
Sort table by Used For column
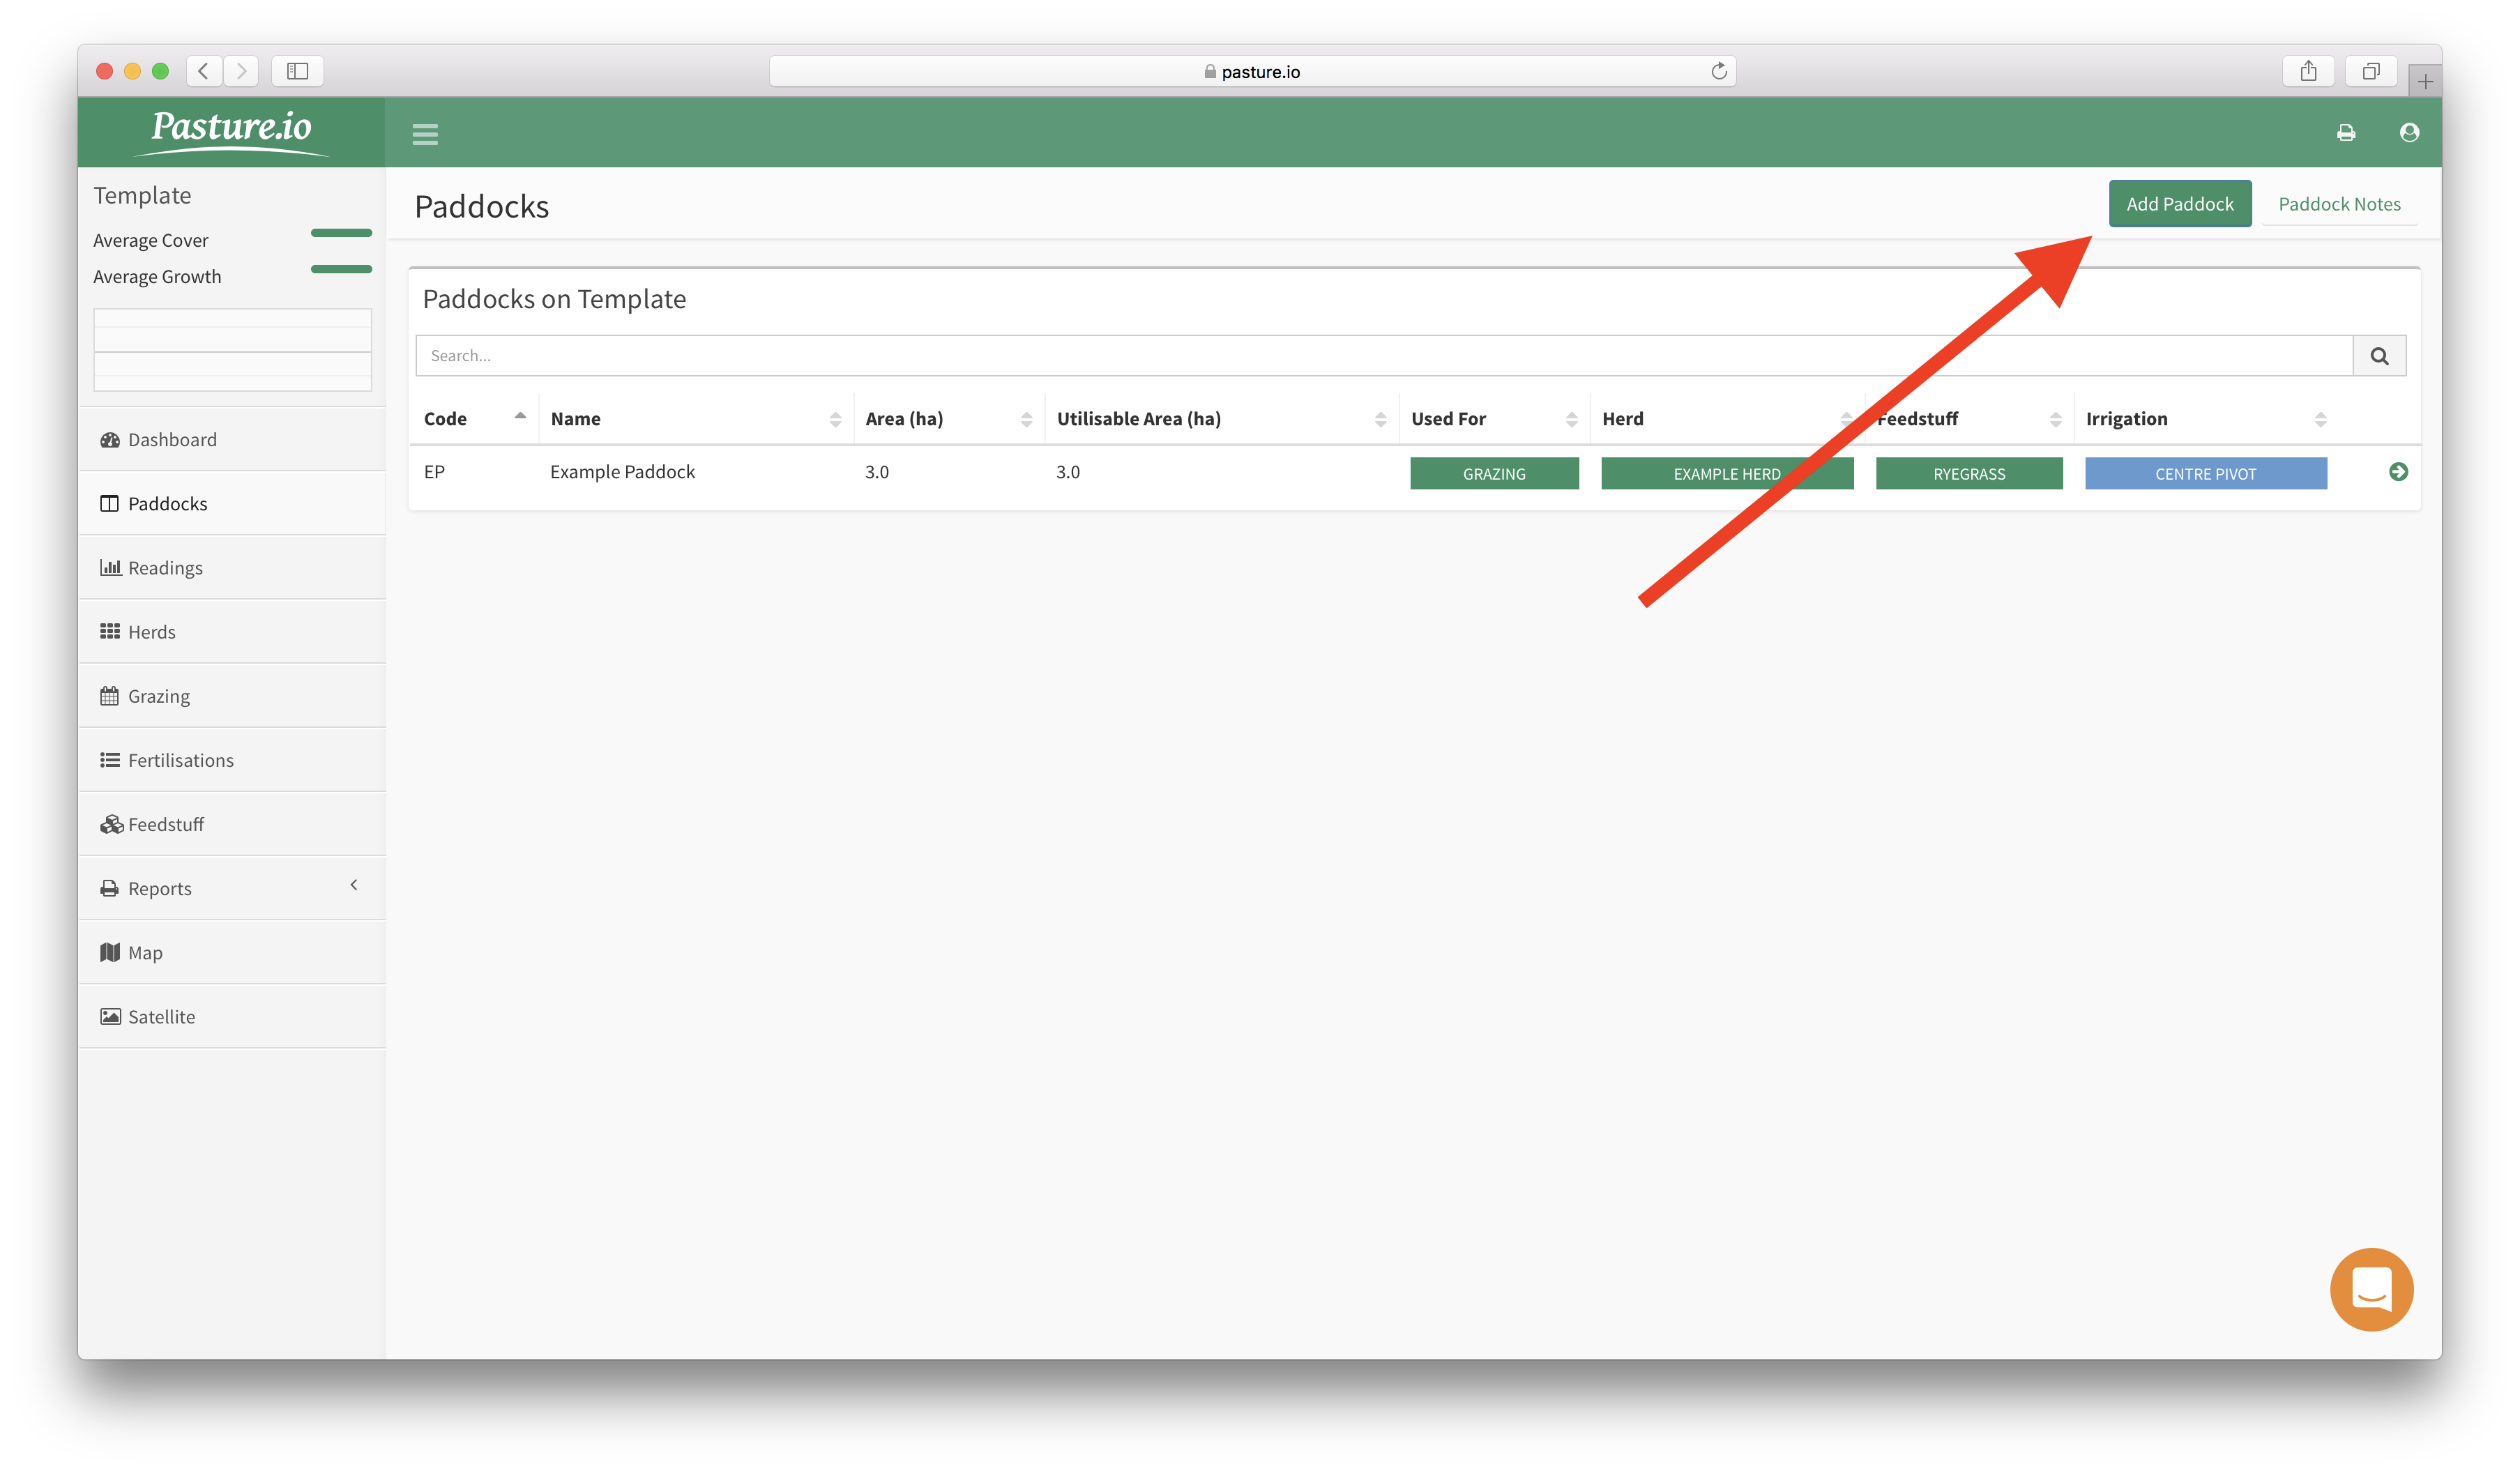coord(1494,419)
